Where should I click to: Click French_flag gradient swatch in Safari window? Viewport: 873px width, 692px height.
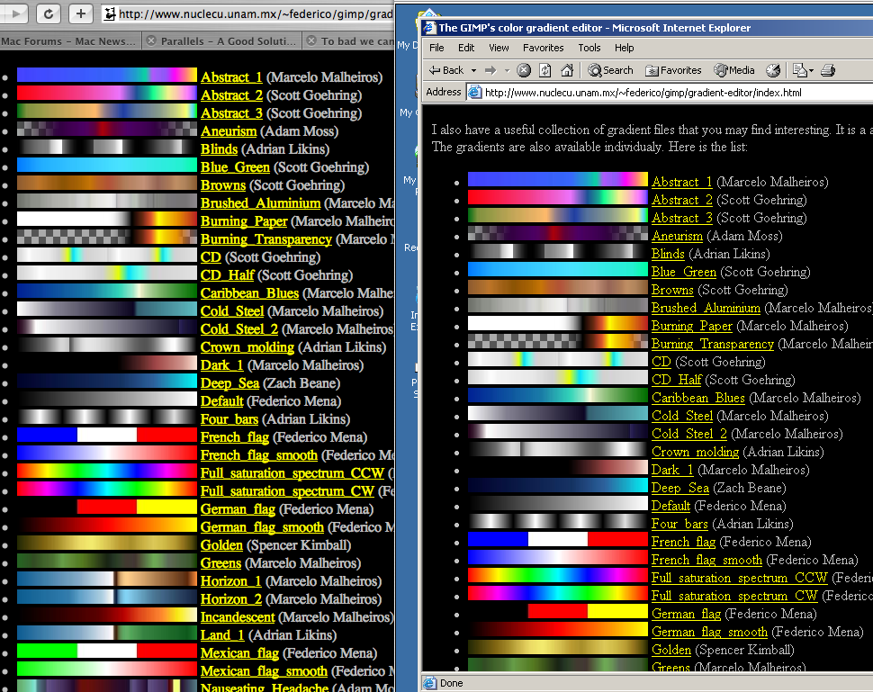[x=107, y=435]
